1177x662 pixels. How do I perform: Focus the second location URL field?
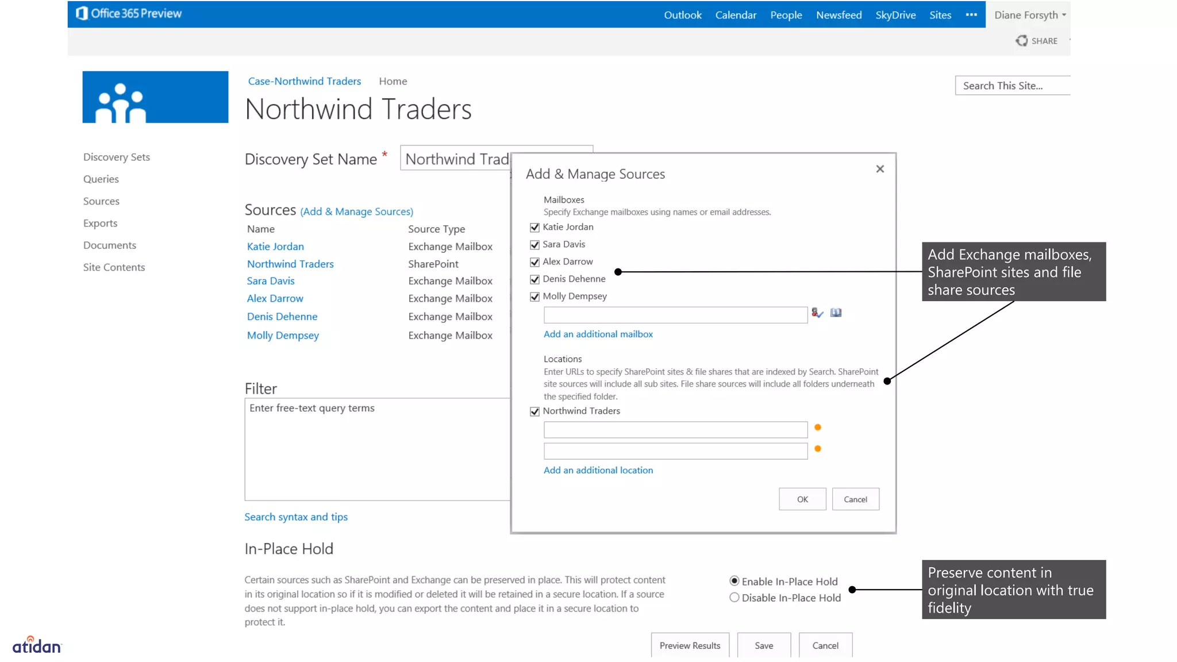[x=675, y=451]
